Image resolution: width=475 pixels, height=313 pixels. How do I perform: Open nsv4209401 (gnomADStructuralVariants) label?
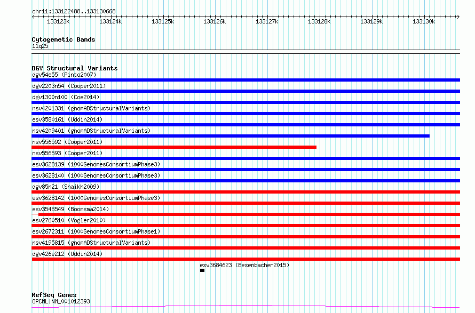(x=91, y=131)
